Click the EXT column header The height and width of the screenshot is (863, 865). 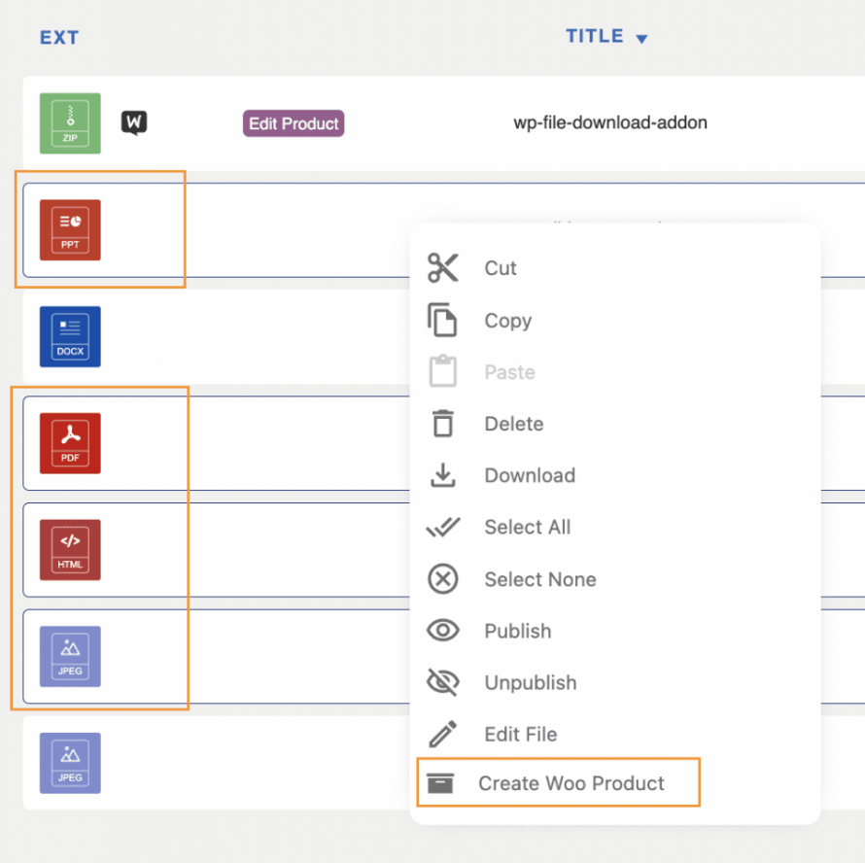point(59,38)
